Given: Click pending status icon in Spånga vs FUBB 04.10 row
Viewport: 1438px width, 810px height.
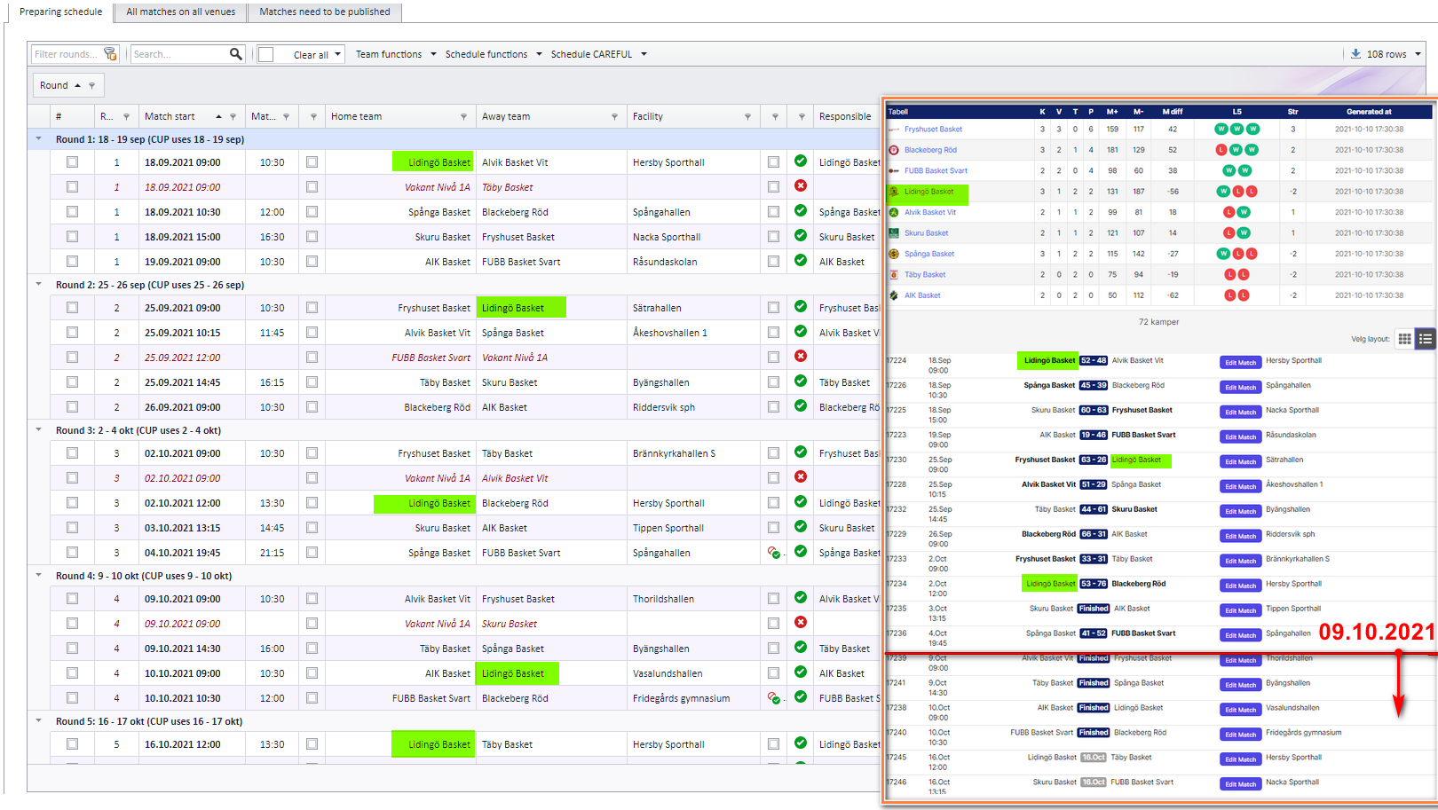Looking at the screenshot, I should coord(774,552).
